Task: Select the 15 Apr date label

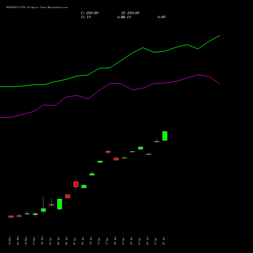Action: pos(99,241)
